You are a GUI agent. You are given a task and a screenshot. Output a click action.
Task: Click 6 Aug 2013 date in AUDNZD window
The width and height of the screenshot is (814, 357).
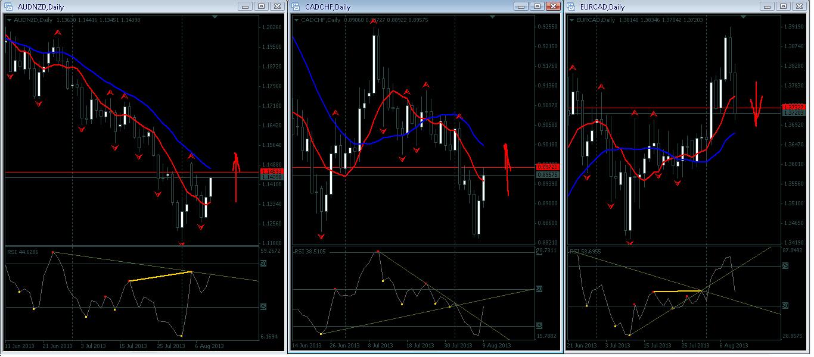[x=210, y=346]
